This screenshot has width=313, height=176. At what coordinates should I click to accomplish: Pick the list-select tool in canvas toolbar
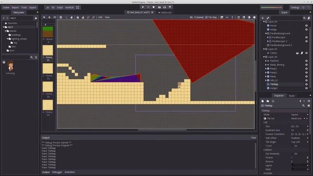pyautogui.click(x=61, y=18)
